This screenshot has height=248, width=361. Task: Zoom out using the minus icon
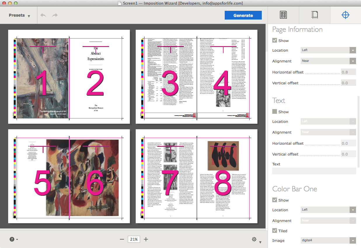tap(122, 239)
